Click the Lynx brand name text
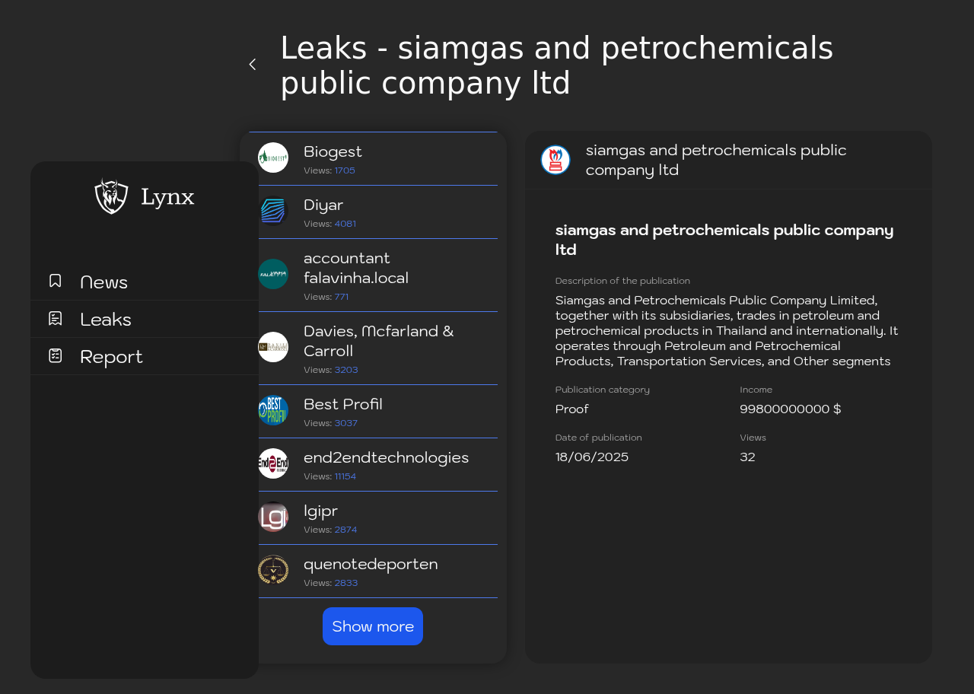The height and width of the screenshot is (694, 974). point(167,197)
